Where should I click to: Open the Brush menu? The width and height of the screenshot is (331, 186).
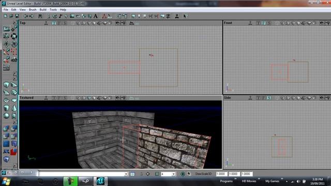click(33, 10)
